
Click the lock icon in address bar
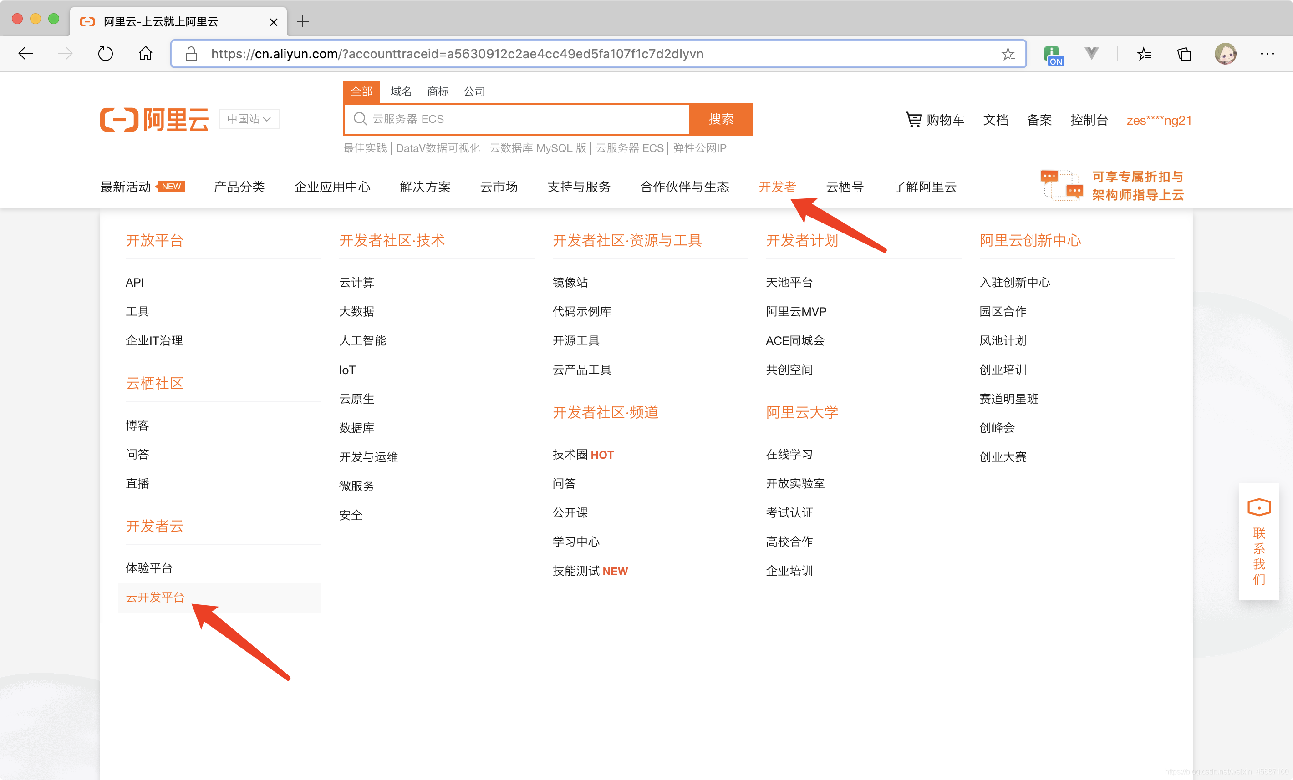click(191, 54)
